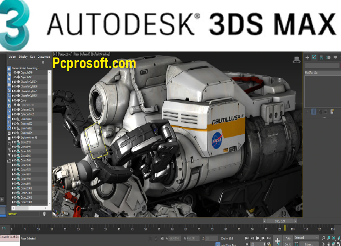
Task: Open the Modify command panel tab
Action: coord(314,57)
